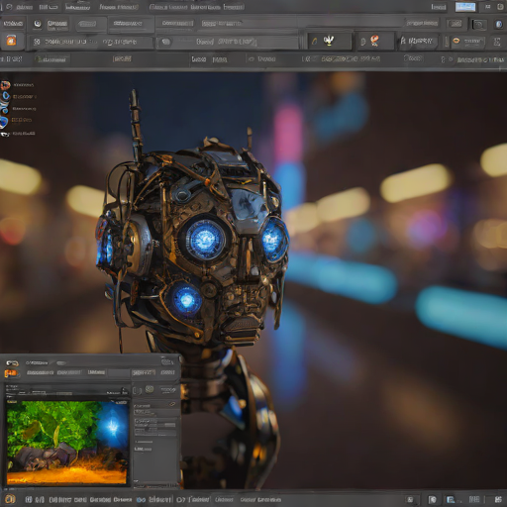Open the forest scene thumbnail in the floating panel
This screenshot has height=507, width=507.
(67, 443)
